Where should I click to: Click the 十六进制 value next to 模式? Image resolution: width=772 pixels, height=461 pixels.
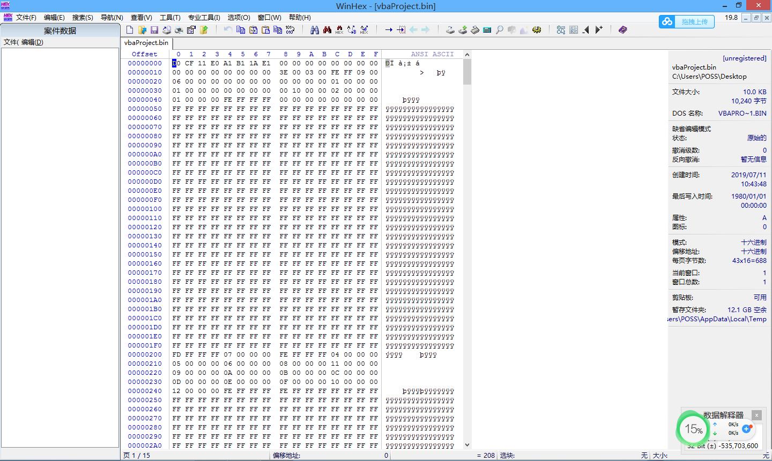(x=754, y=243)
